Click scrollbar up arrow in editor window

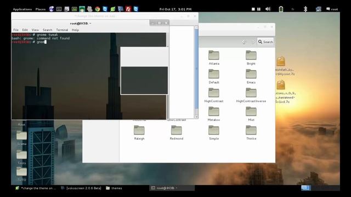coord(196,27)
